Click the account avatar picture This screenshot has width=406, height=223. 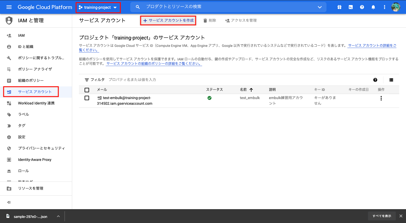pyautogui.click(x=396, y=7)
